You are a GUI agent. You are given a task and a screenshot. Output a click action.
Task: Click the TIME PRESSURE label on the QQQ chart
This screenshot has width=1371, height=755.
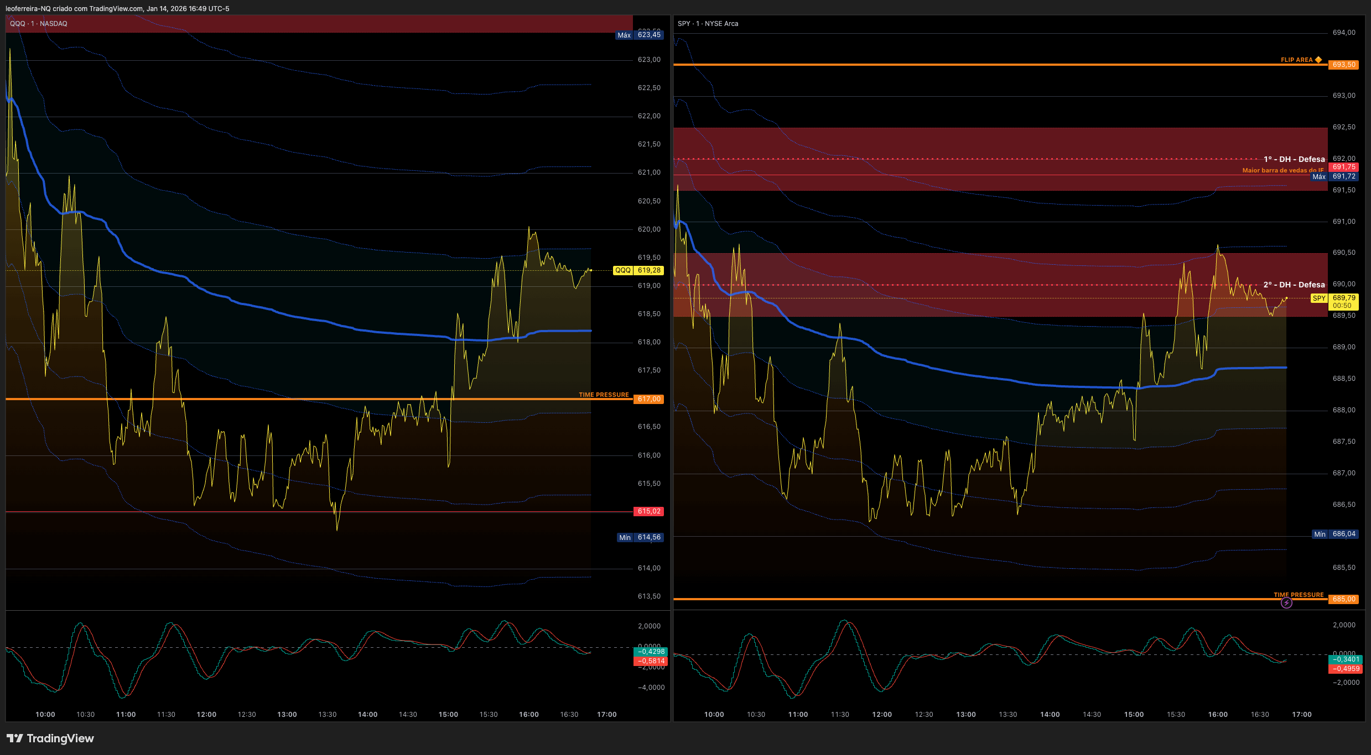tap(604, 395)
